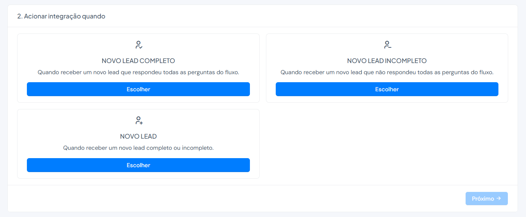Choose the NOVO LEAD COMPLETO option
This screenshot has height=217, width=526.
point(138,89)
